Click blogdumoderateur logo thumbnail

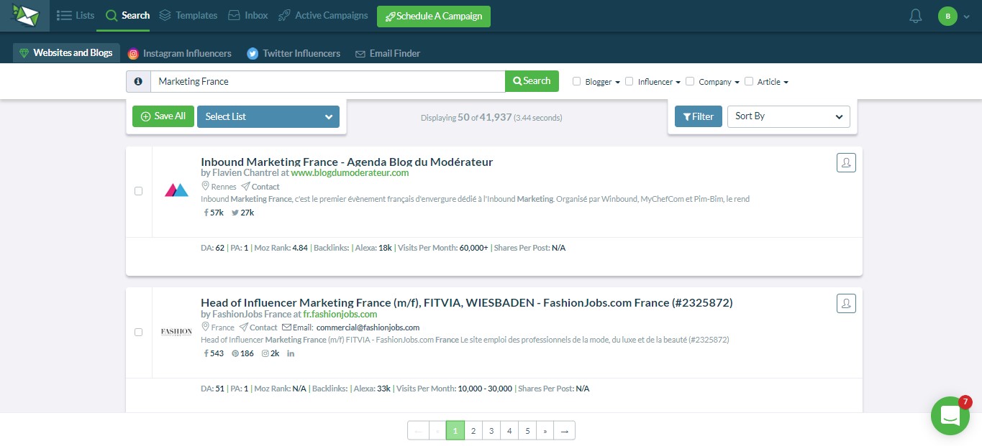point(176,190)
